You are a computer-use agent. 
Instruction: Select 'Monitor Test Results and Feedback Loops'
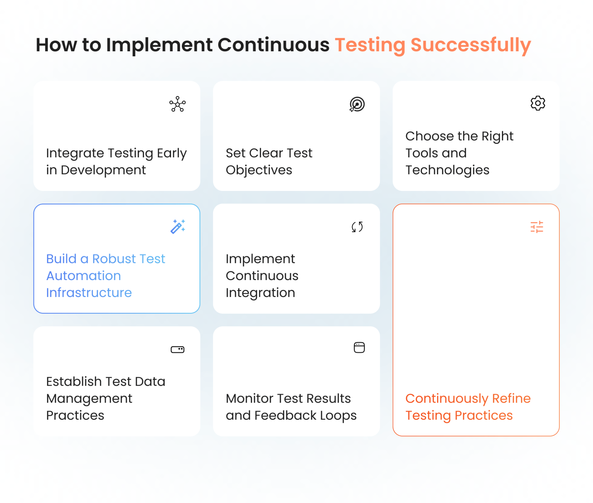[291, 407]
